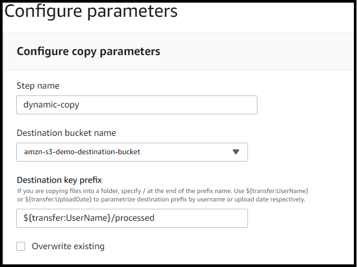The height and width of the screenshot is (267, 357).
Task: Select the amzn-s3-demo-destination-bucket value
Action: [82, 152]
